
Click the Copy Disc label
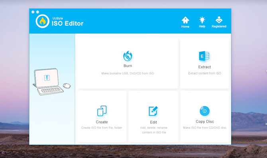pos(205,122)
